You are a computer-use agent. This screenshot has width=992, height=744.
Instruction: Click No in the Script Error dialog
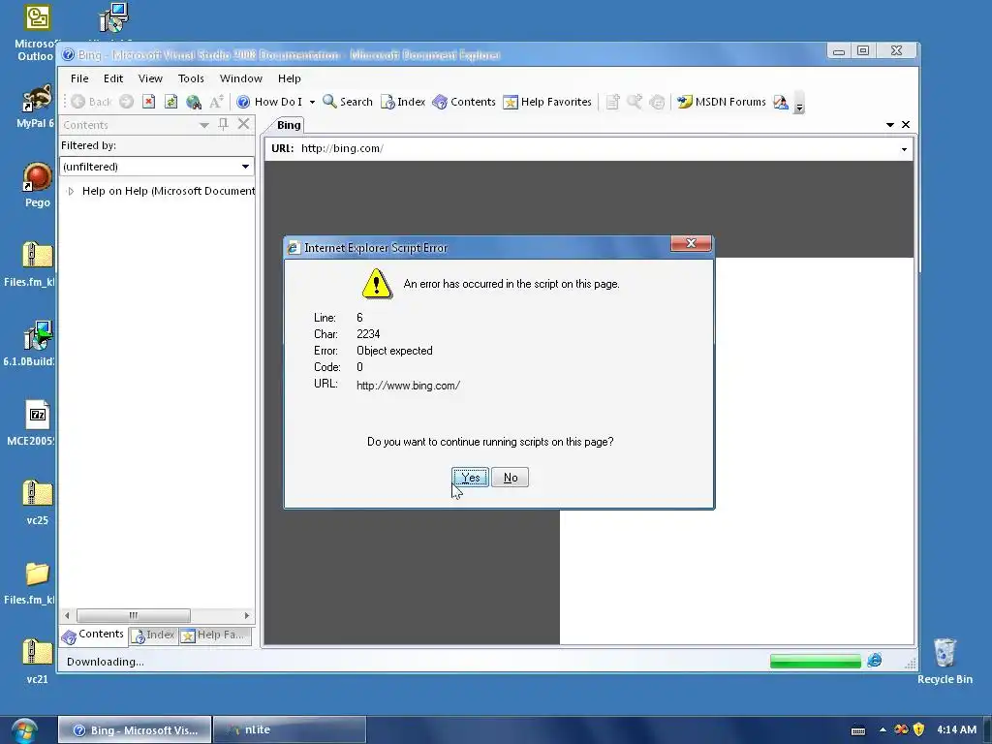(x=510, y=478)
